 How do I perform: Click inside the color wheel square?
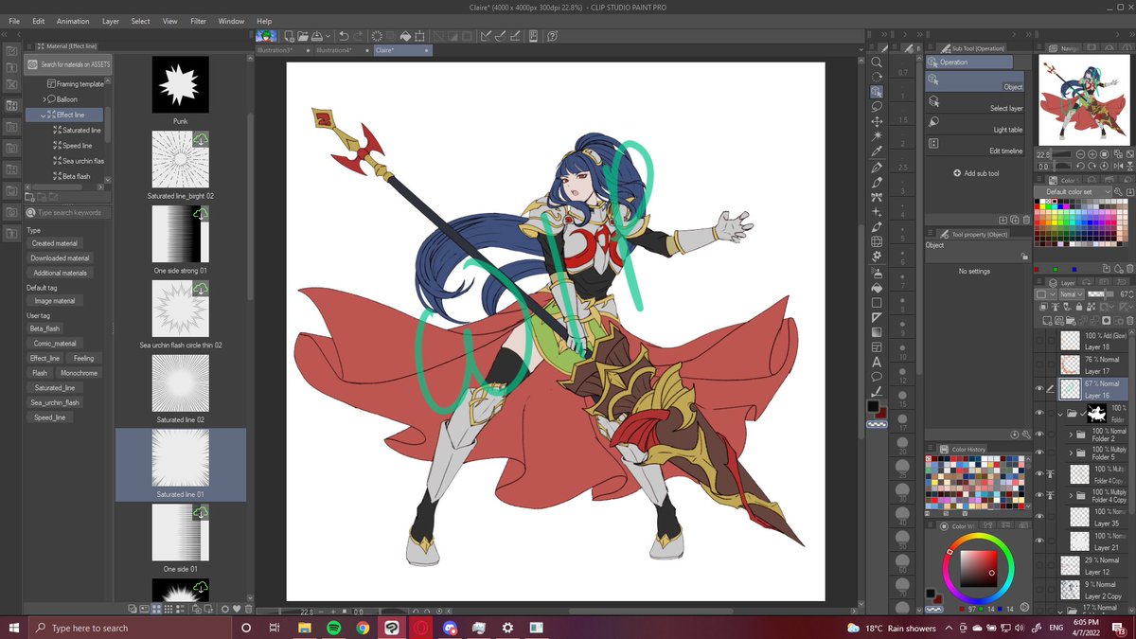pyautogui.click(x=978, y=568)
